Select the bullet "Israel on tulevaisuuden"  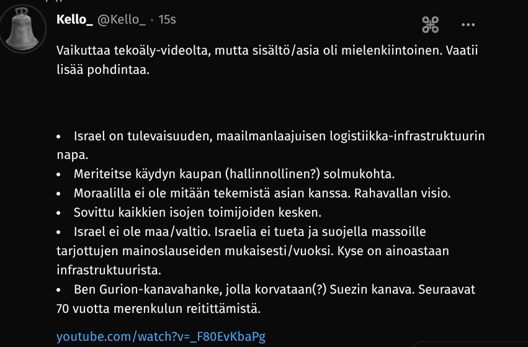(x=279, y=135)
